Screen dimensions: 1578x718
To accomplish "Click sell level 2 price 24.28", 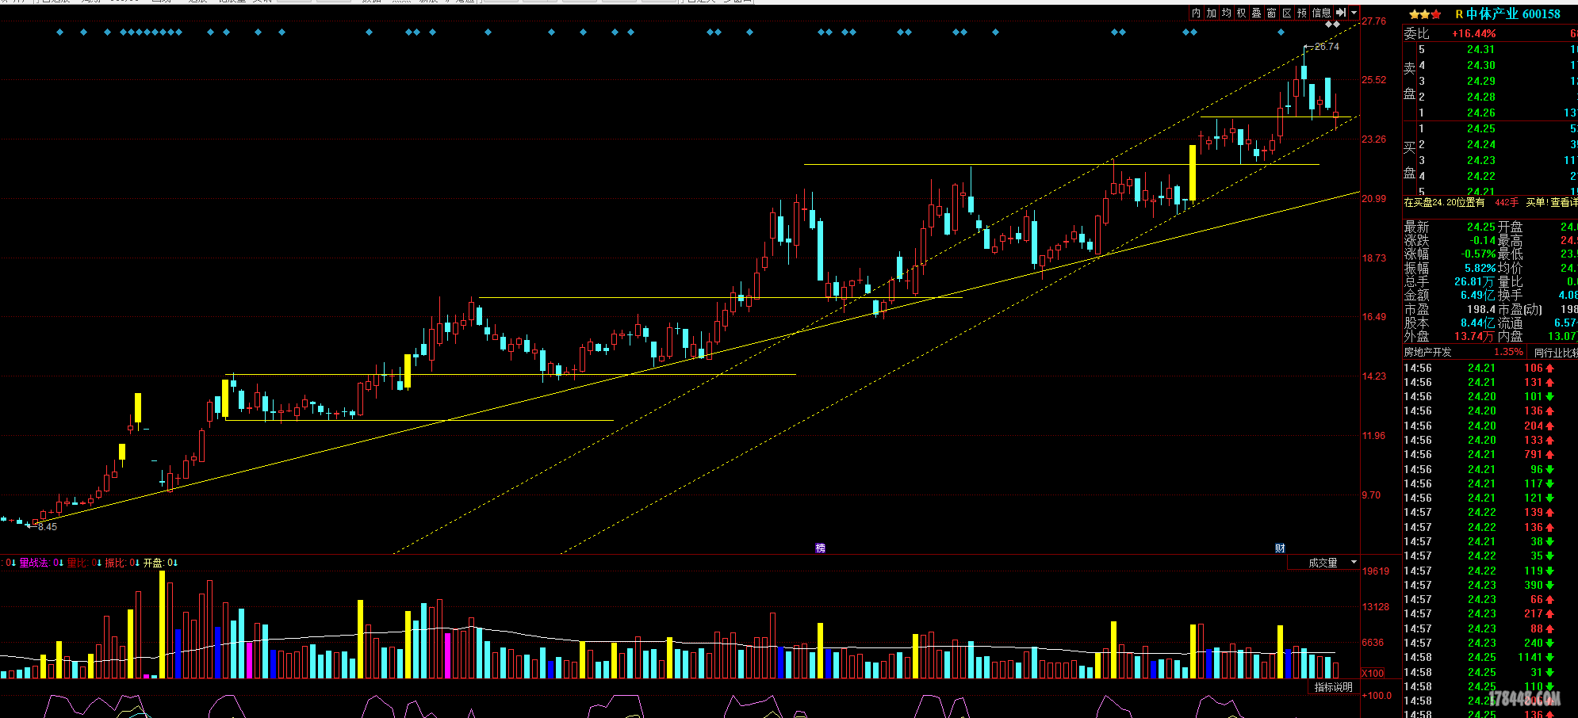I will click(1481, 97).
